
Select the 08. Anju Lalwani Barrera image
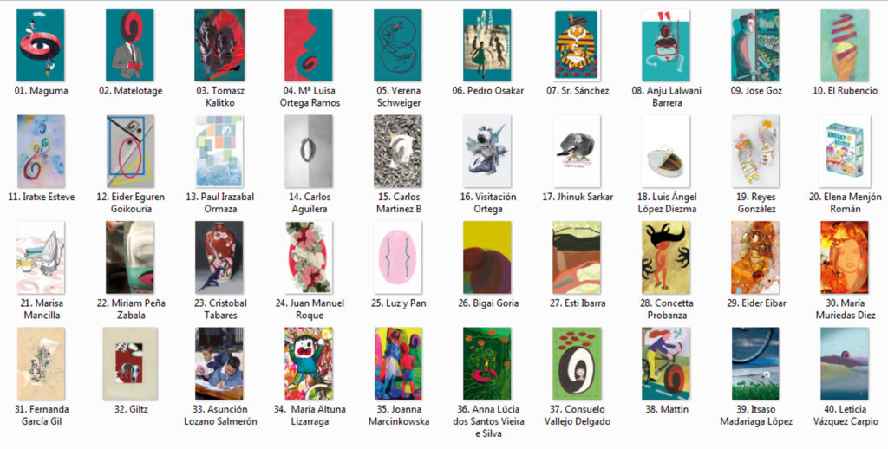tap(666, 45)
